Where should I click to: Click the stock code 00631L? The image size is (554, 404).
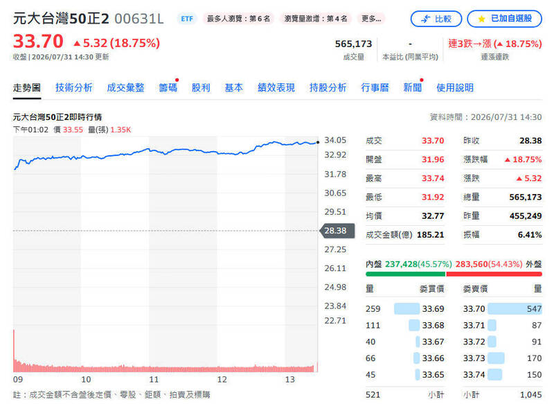pos(139,19)
